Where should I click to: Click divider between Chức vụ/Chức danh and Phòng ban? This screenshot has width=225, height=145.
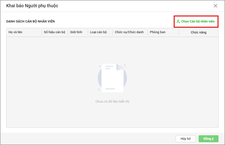[x=148, y=32]
